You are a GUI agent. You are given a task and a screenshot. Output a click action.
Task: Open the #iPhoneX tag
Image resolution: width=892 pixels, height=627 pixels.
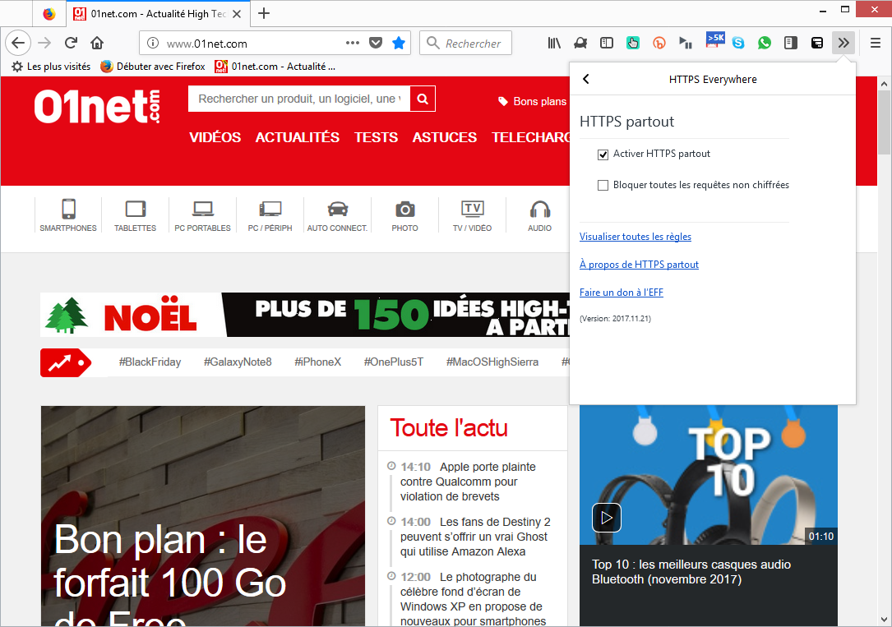coord(318,362)
